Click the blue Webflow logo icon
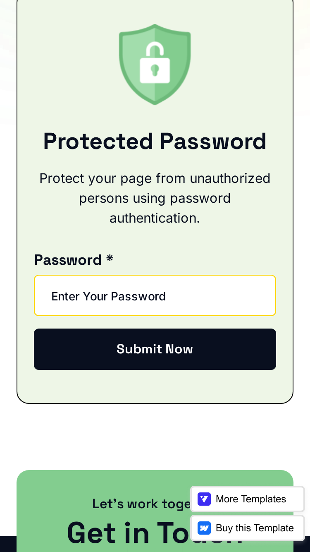 (204, 528)
